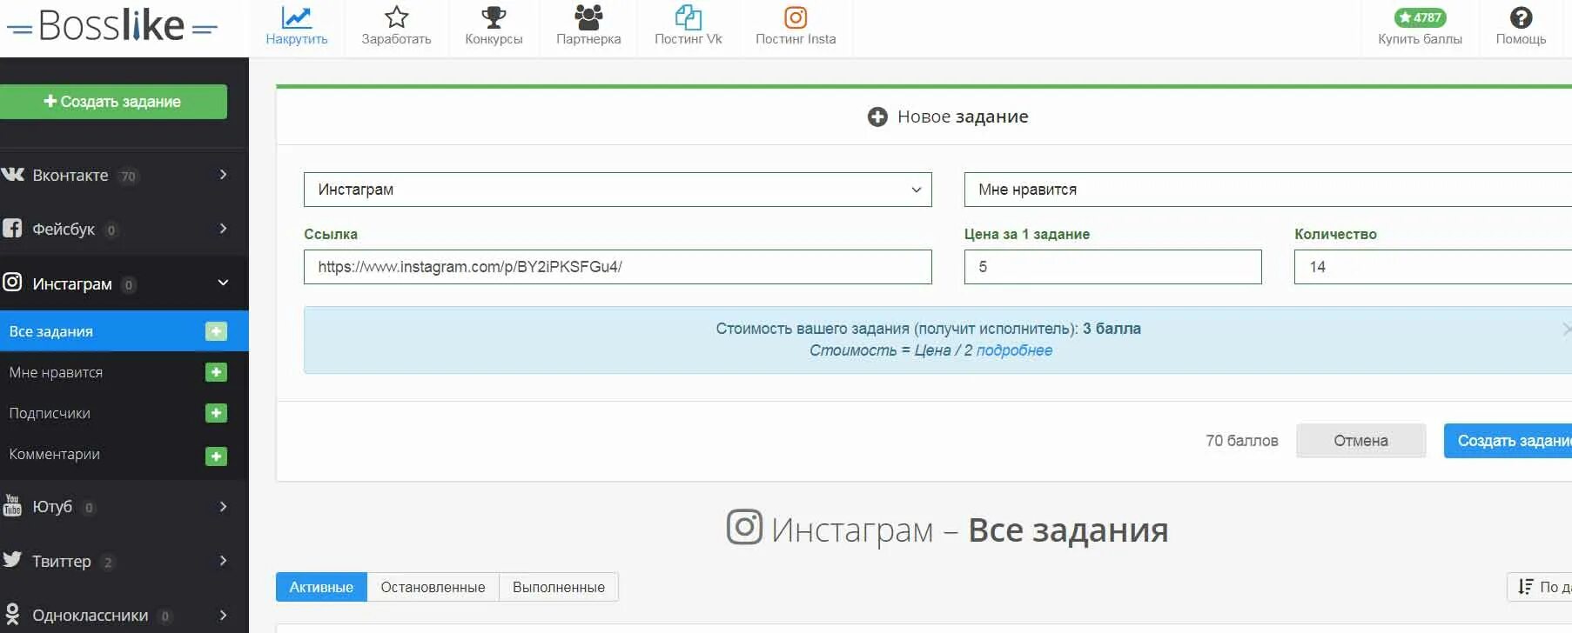
Task: Switch to the Остановленные tab
Action: pyautogui.click(x=433, y=587)
